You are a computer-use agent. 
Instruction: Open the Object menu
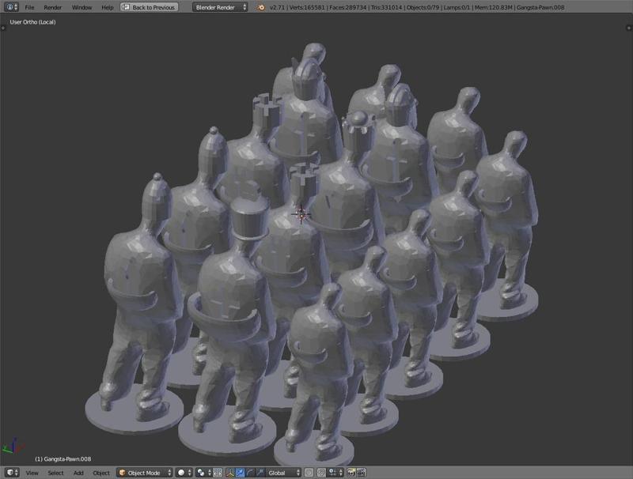(101, 473)
